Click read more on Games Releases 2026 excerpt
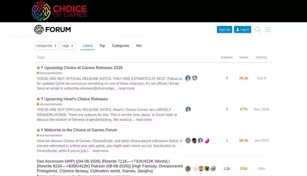 click(126, 88)
